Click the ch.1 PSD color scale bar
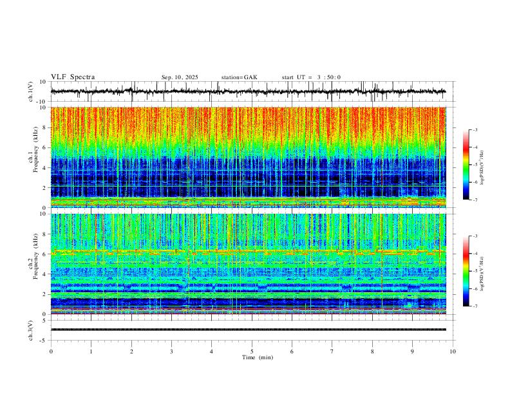510x394 pixels. pos(466,165)
